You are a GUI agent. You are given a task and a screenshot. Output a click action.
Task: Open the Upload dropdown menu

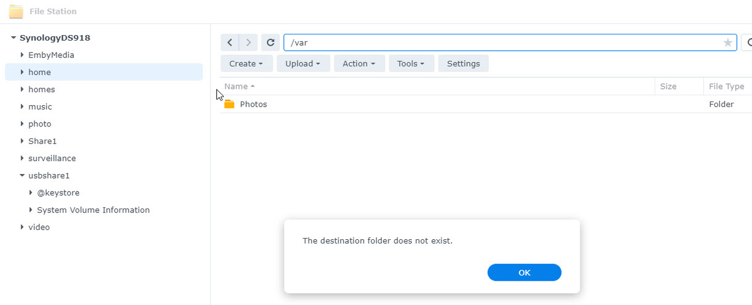tap(303, 63)
